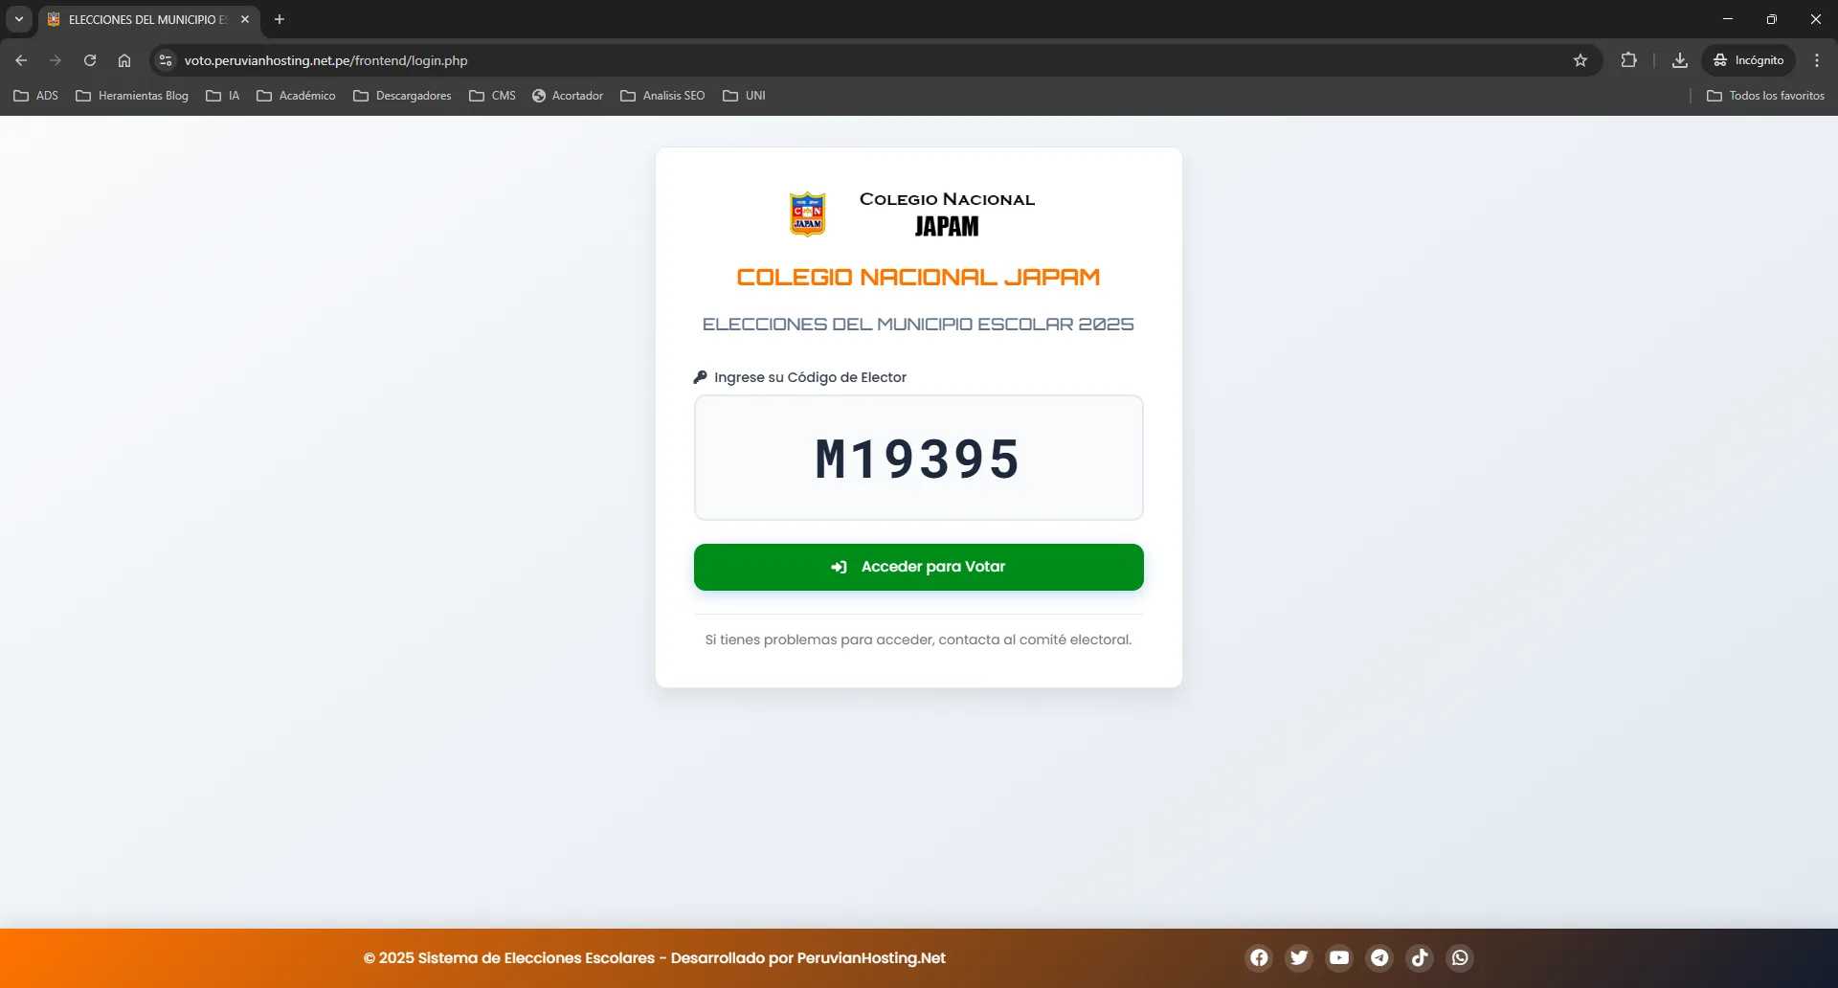Focus the Código de Elector input field
The width and height of the screenshot is (1838, 988).
(918, 458)
